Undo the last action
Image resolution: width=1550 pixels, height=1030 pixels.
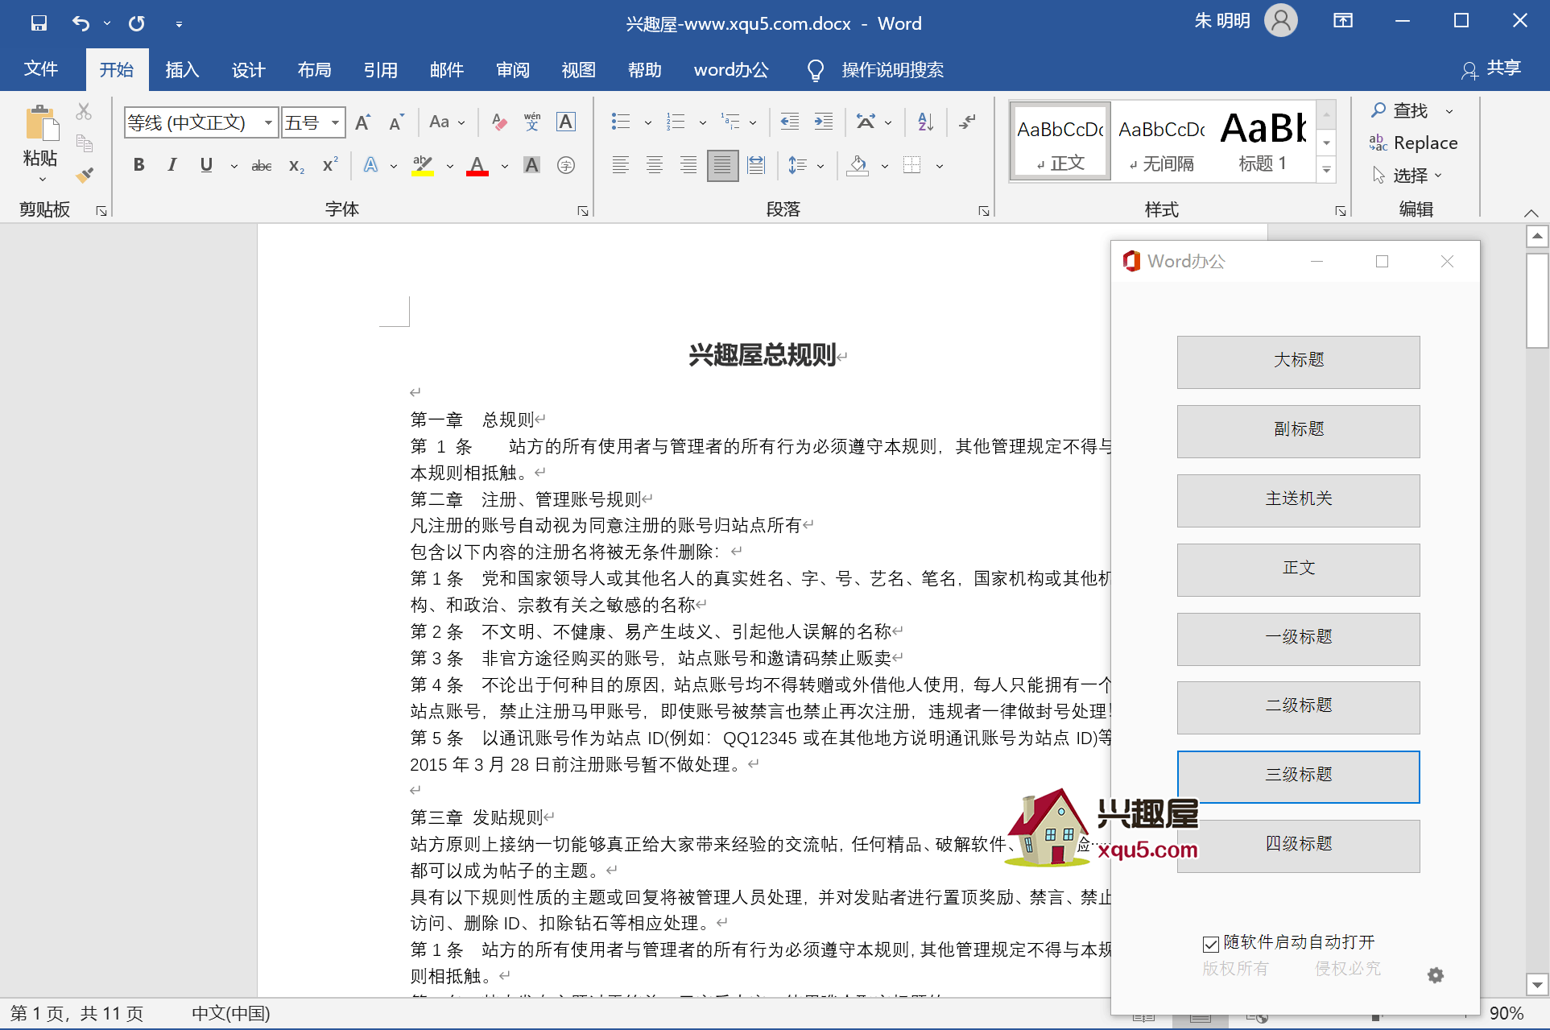click(81, 23)
